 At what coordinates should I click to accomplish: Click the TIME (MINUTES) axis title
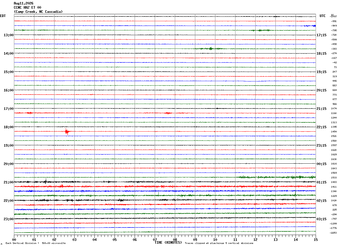tap(168, 243)
